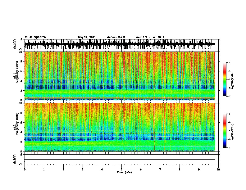The height and width of the screenshot is (190, 246).
Task: Click the "10" tick on time axis
Action: point(218,169)
